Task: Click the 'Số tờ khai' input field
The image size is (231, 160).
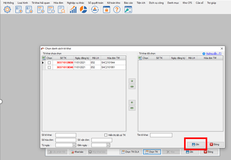Action: point(66,135)
